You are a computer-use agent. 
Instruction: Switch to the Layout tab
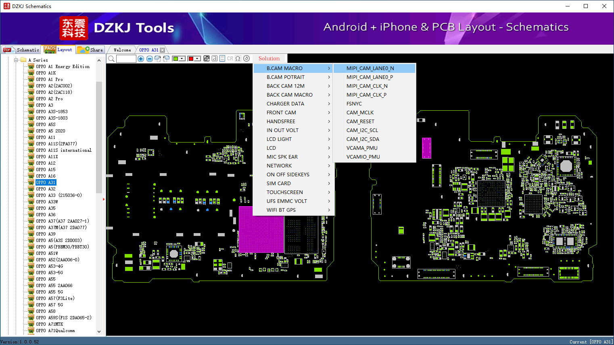[59, 50]
